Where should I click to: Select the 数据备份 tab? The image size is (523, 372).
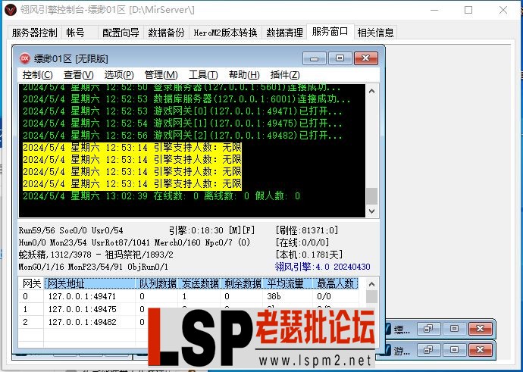coord(166,33)
